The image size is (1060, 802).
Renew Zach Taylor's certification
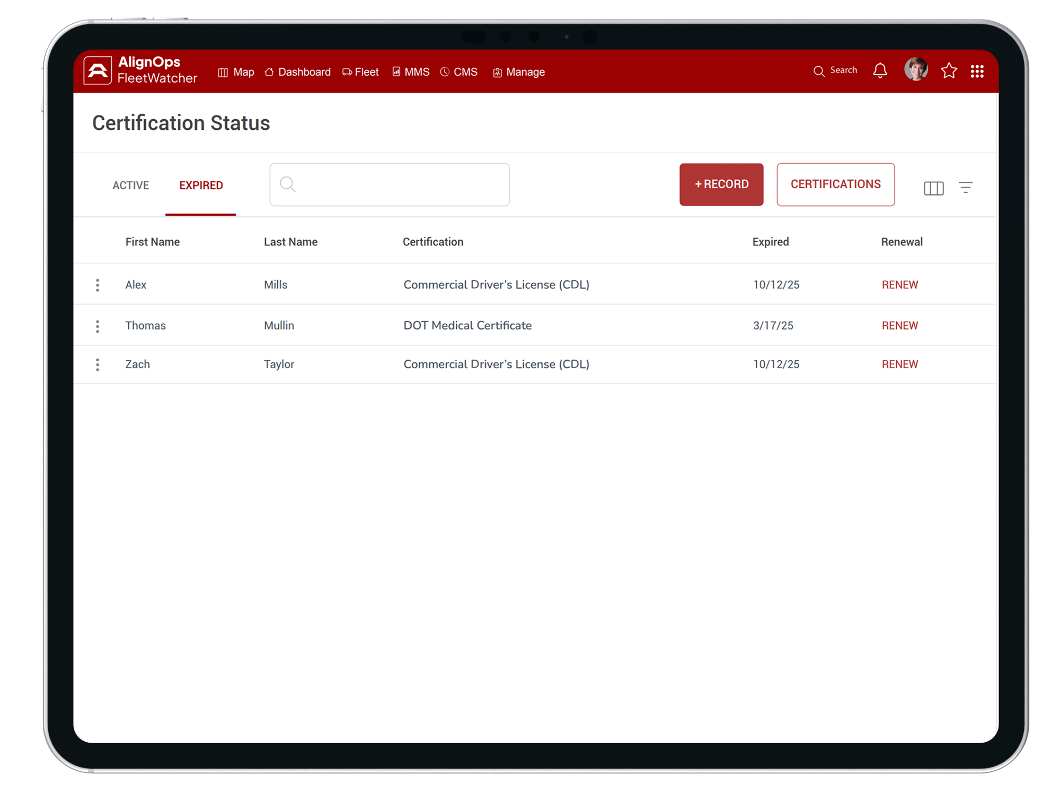coord(900,364)
